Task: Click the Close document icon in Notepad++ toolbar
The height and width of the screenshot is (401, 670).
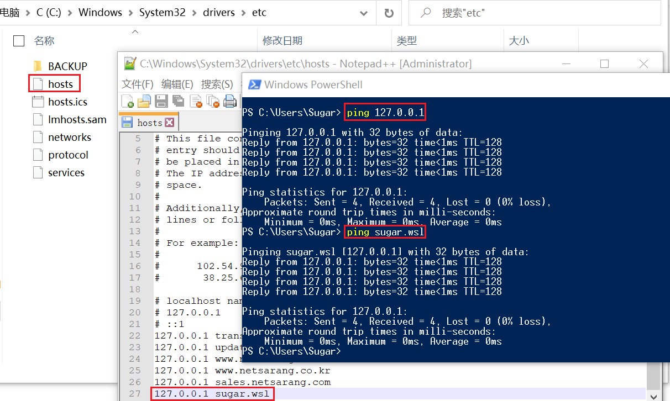Action: 196,101
